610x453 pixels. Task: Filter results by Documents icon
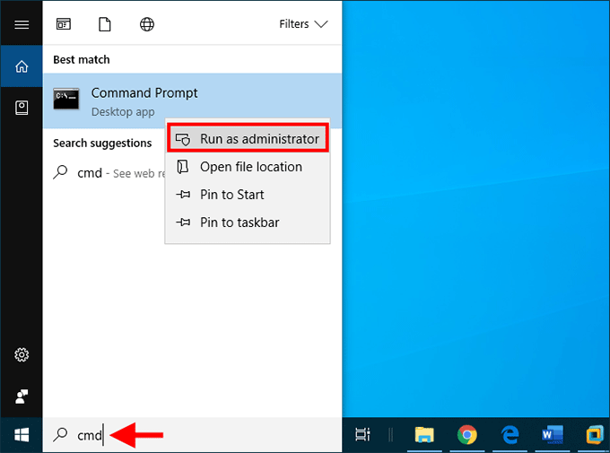(x=105, y=24)
